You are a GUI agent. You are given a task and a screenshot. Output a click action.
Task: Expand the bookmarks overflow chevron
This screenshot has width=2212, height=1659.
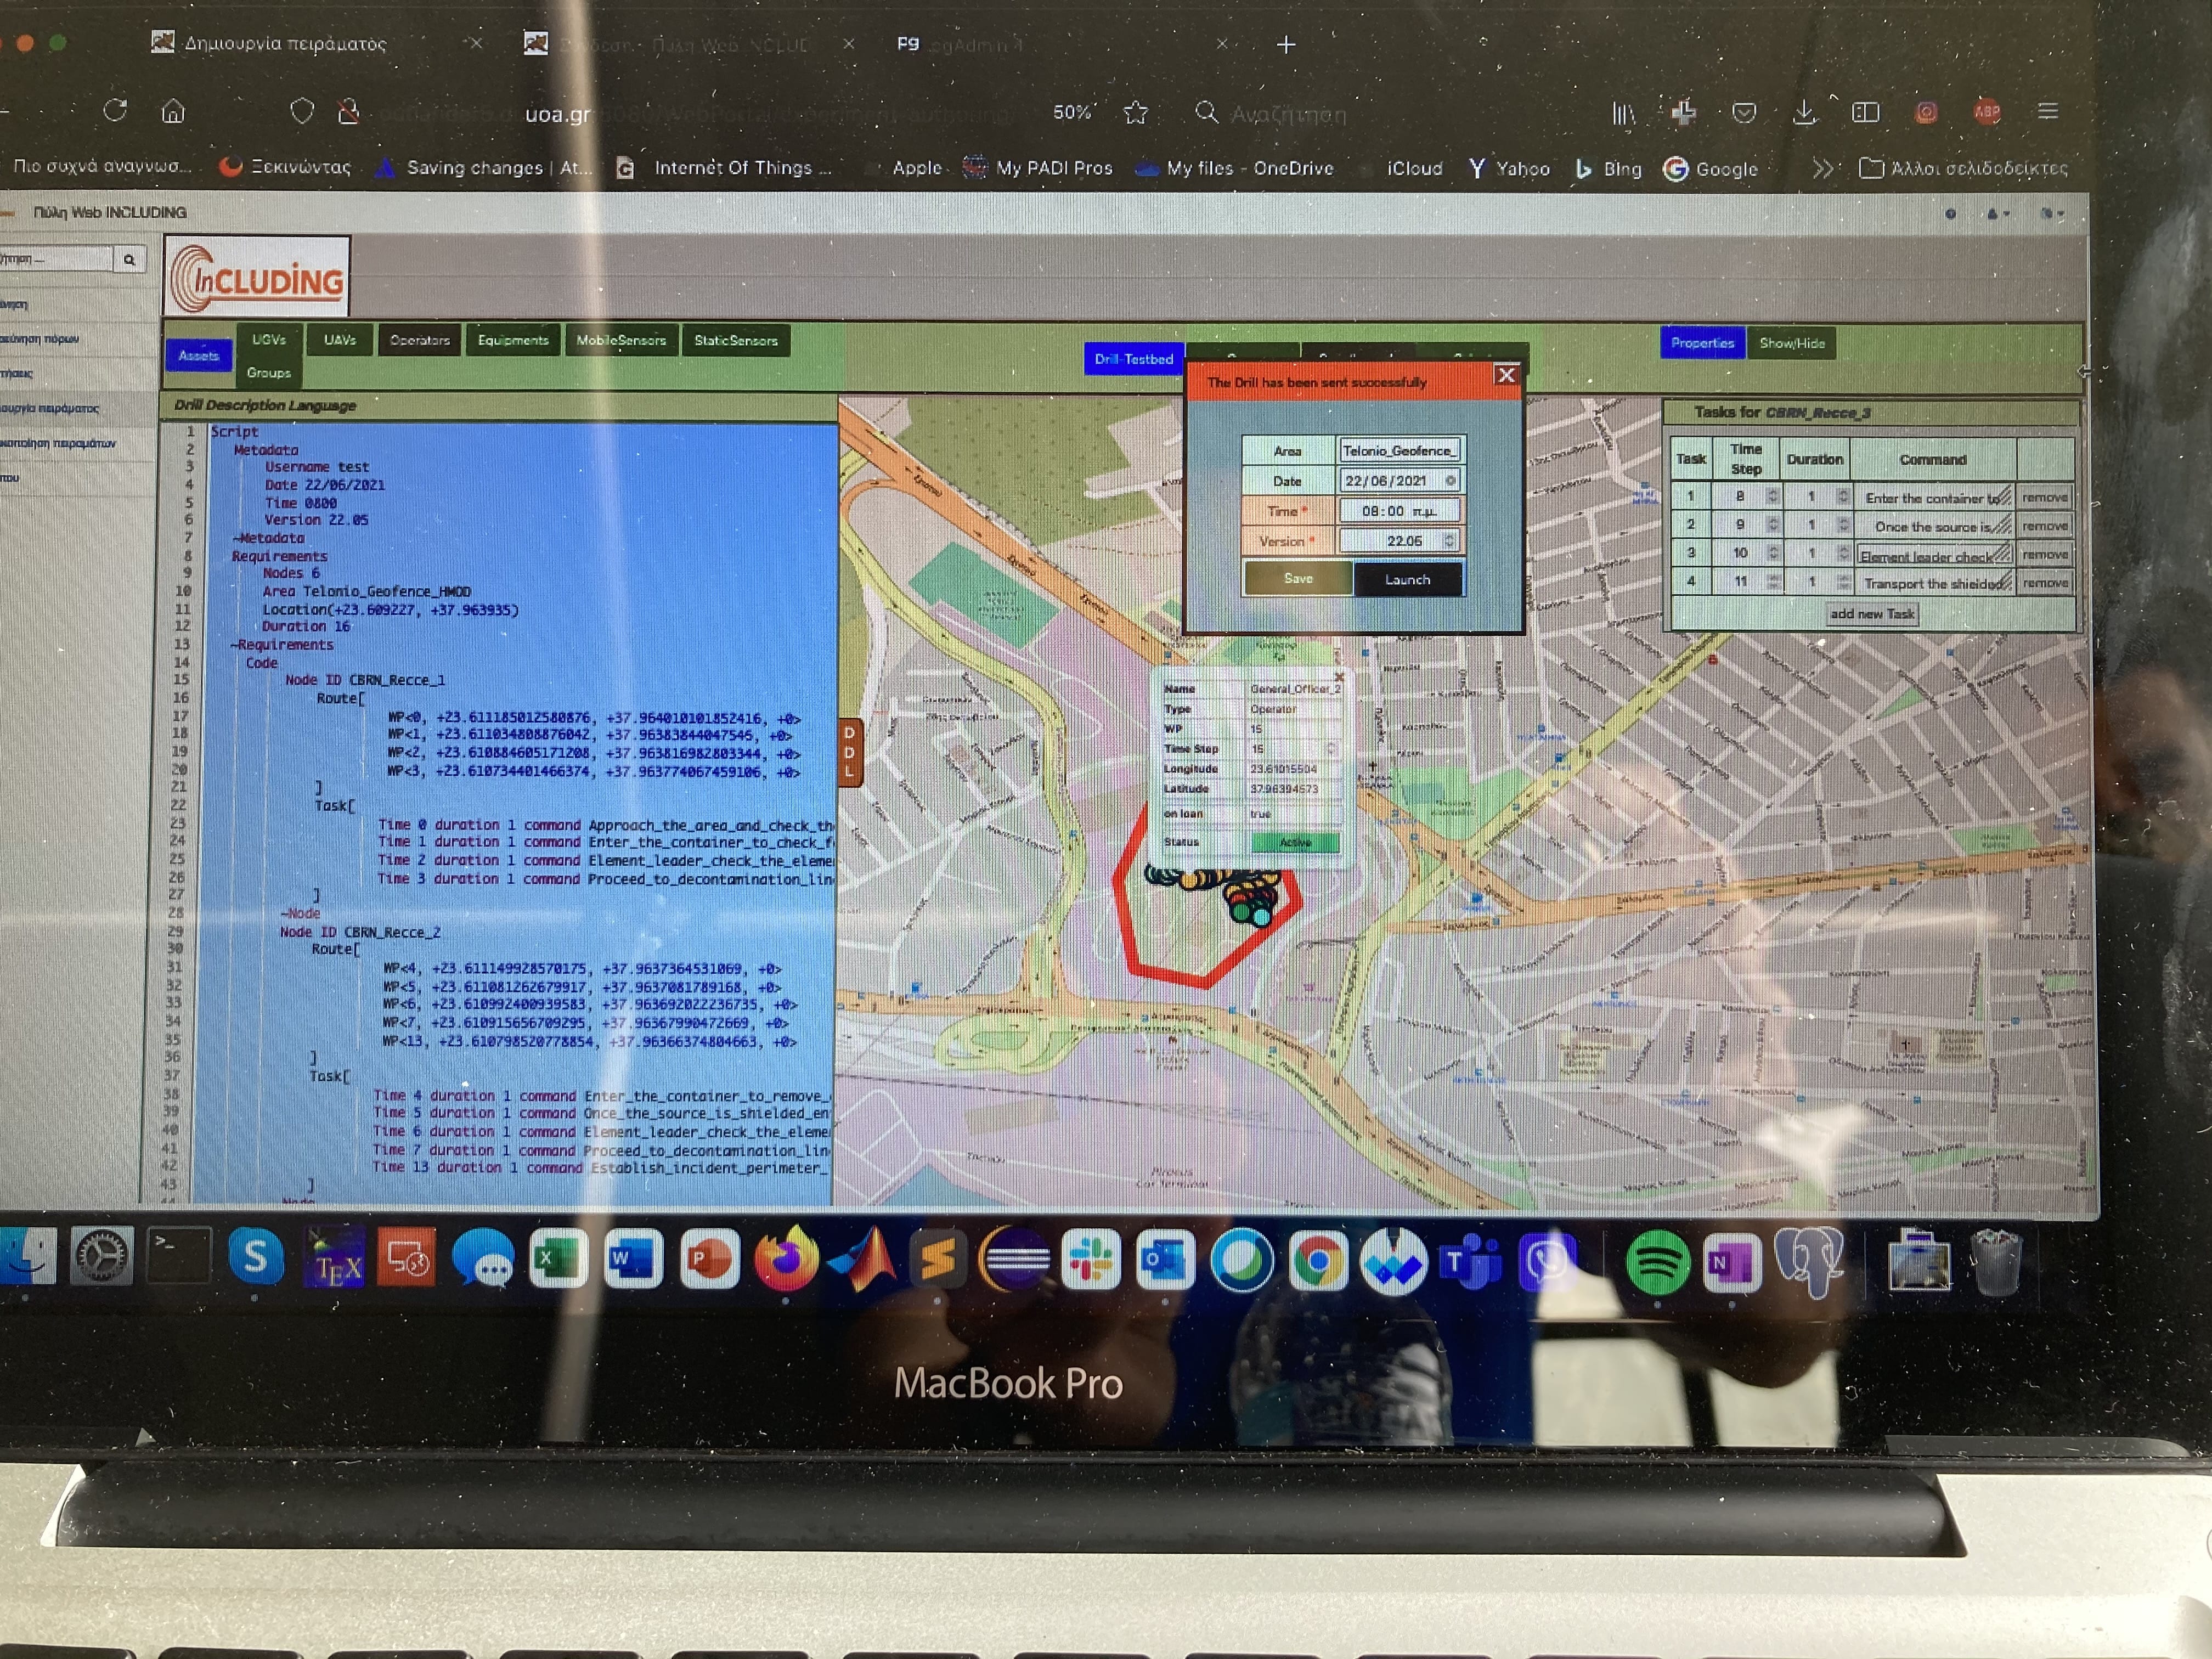click(1823, 168)
